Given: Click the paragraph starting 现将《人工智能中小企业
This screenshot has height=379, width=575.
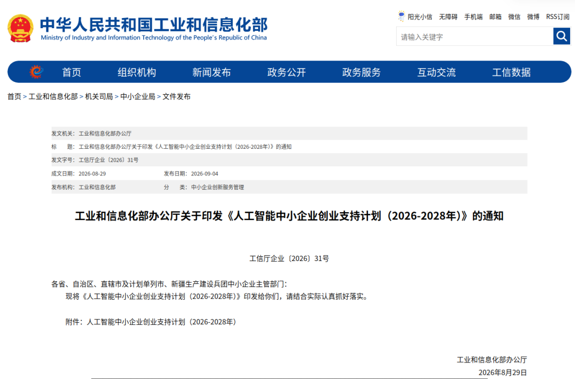Looking at the screenshot, I should coord(217,297).
